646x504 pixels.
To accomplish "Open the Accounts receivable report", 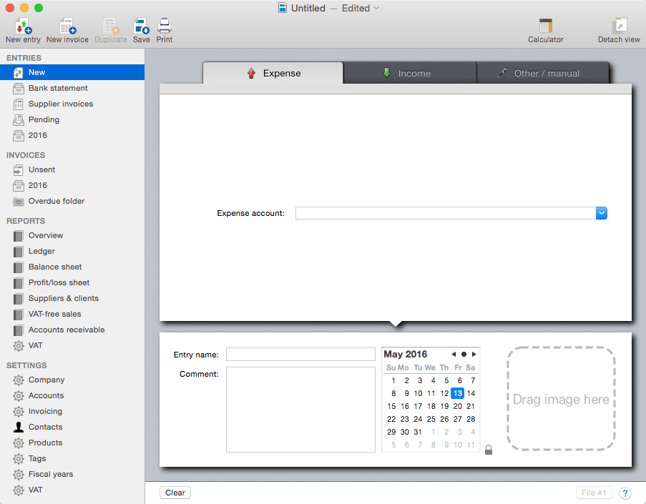I will coord(72,330).
